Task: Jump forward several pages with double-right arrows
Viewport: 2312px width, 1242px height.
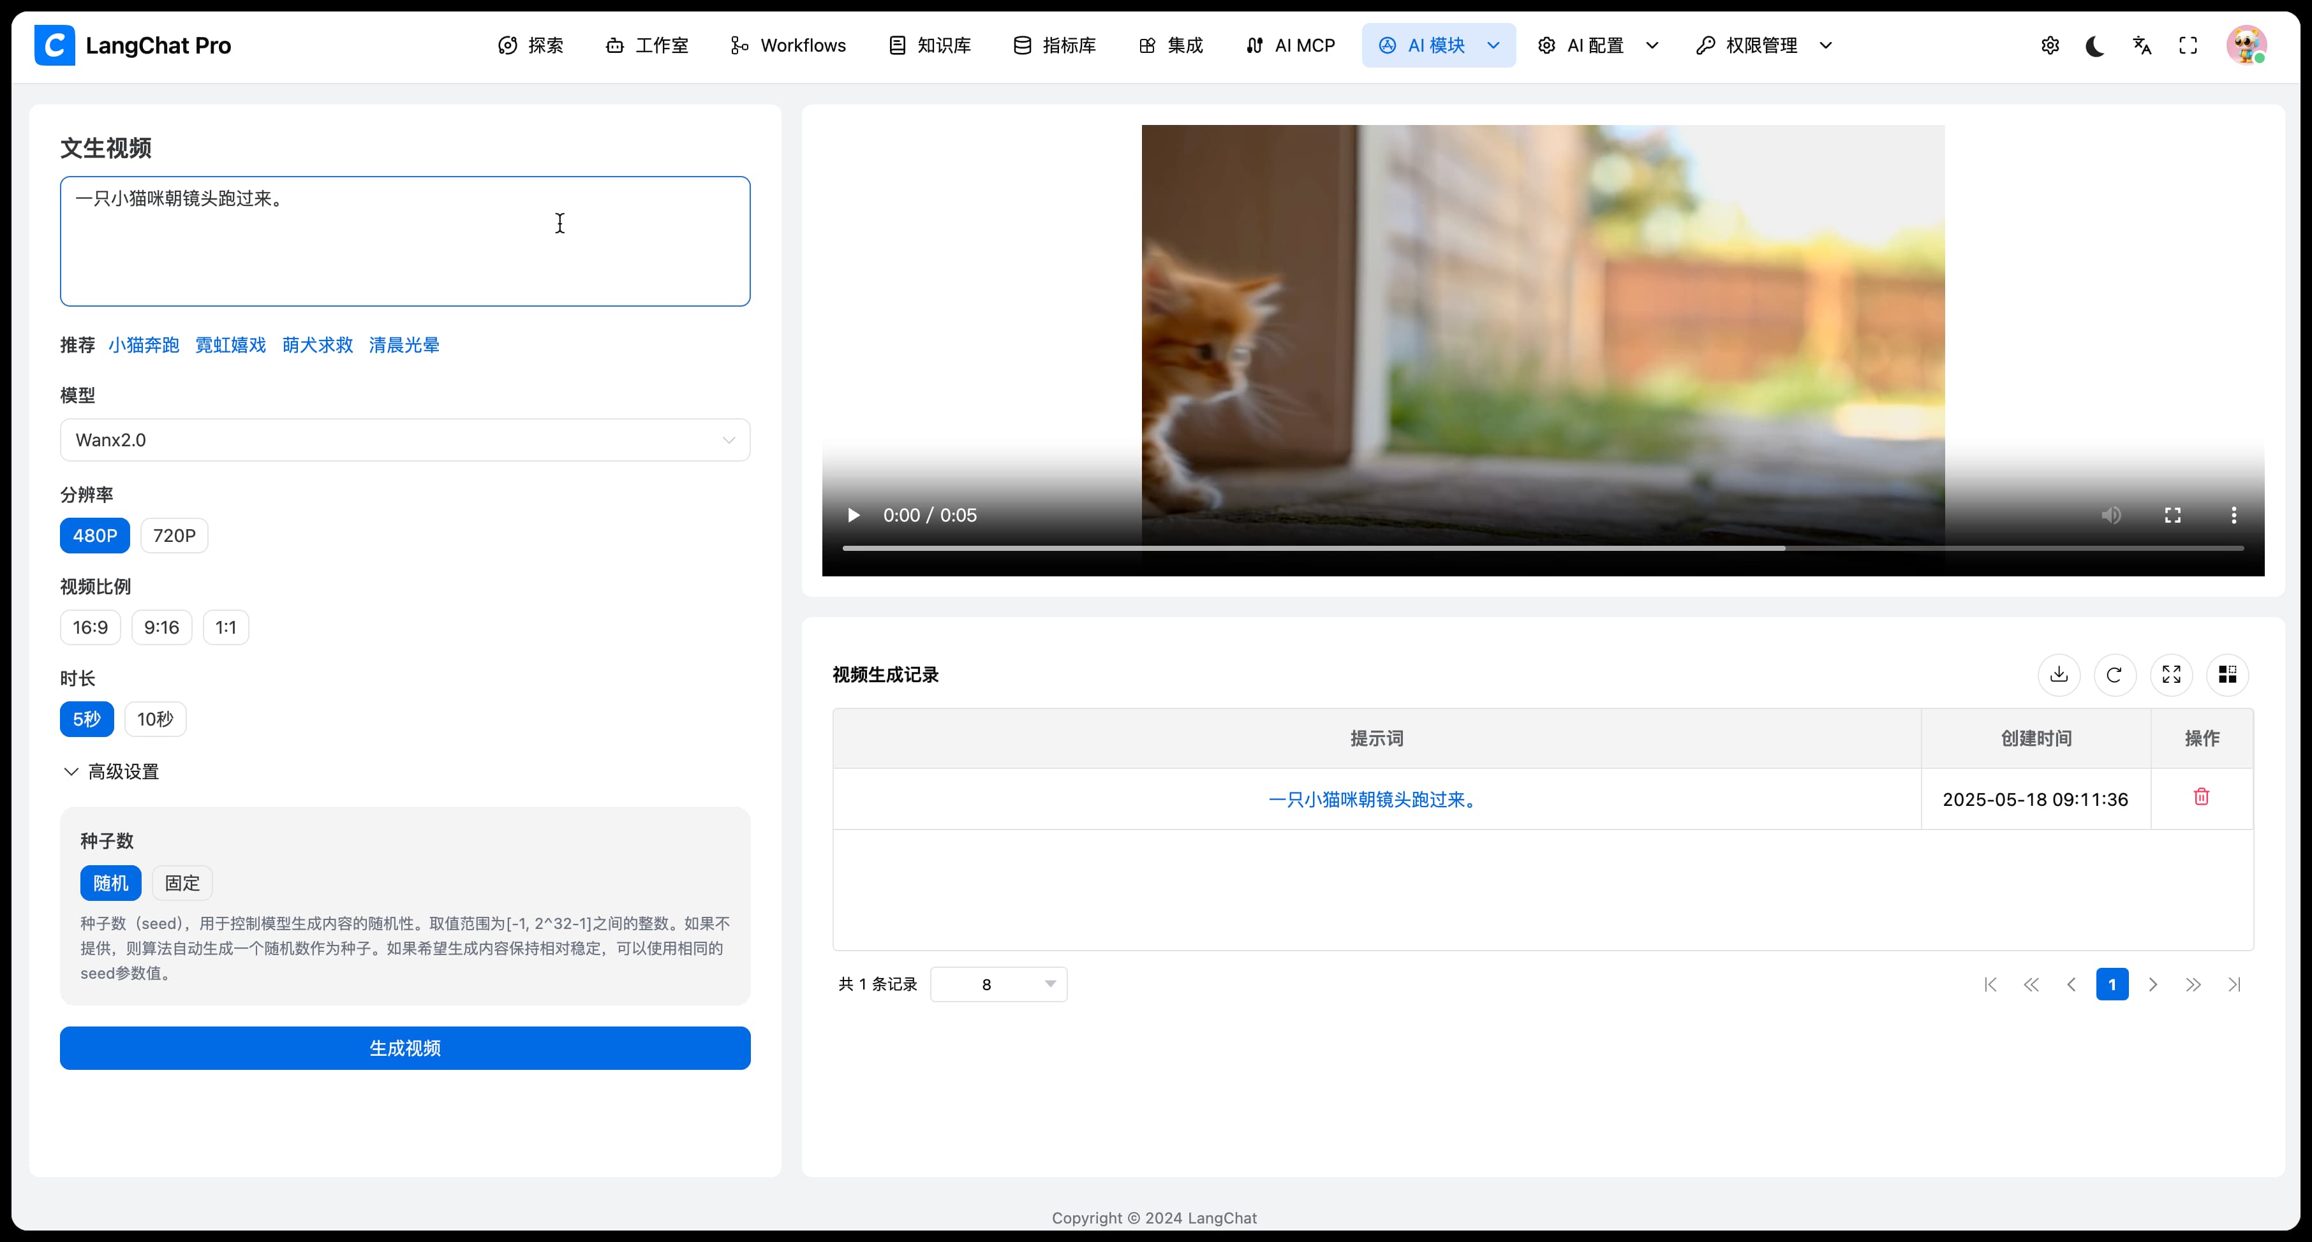Action: click(x=2193, y=984)
